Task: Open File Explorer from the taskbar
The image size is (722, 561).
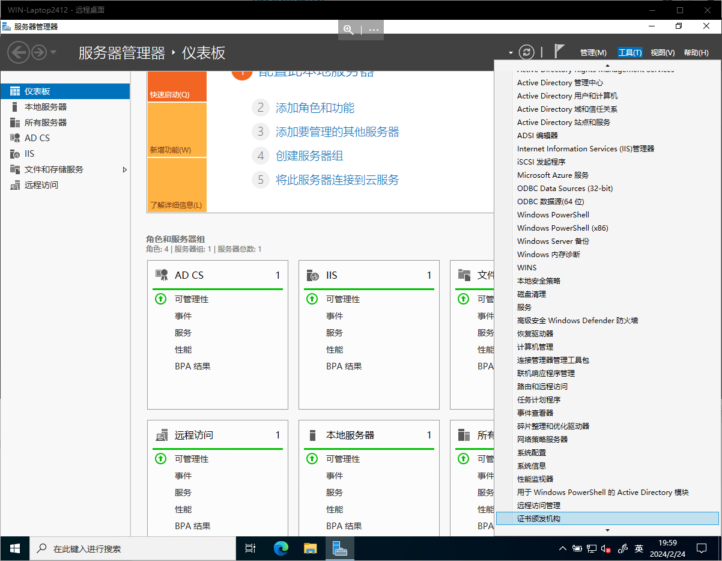Action: tap(310, 548)
